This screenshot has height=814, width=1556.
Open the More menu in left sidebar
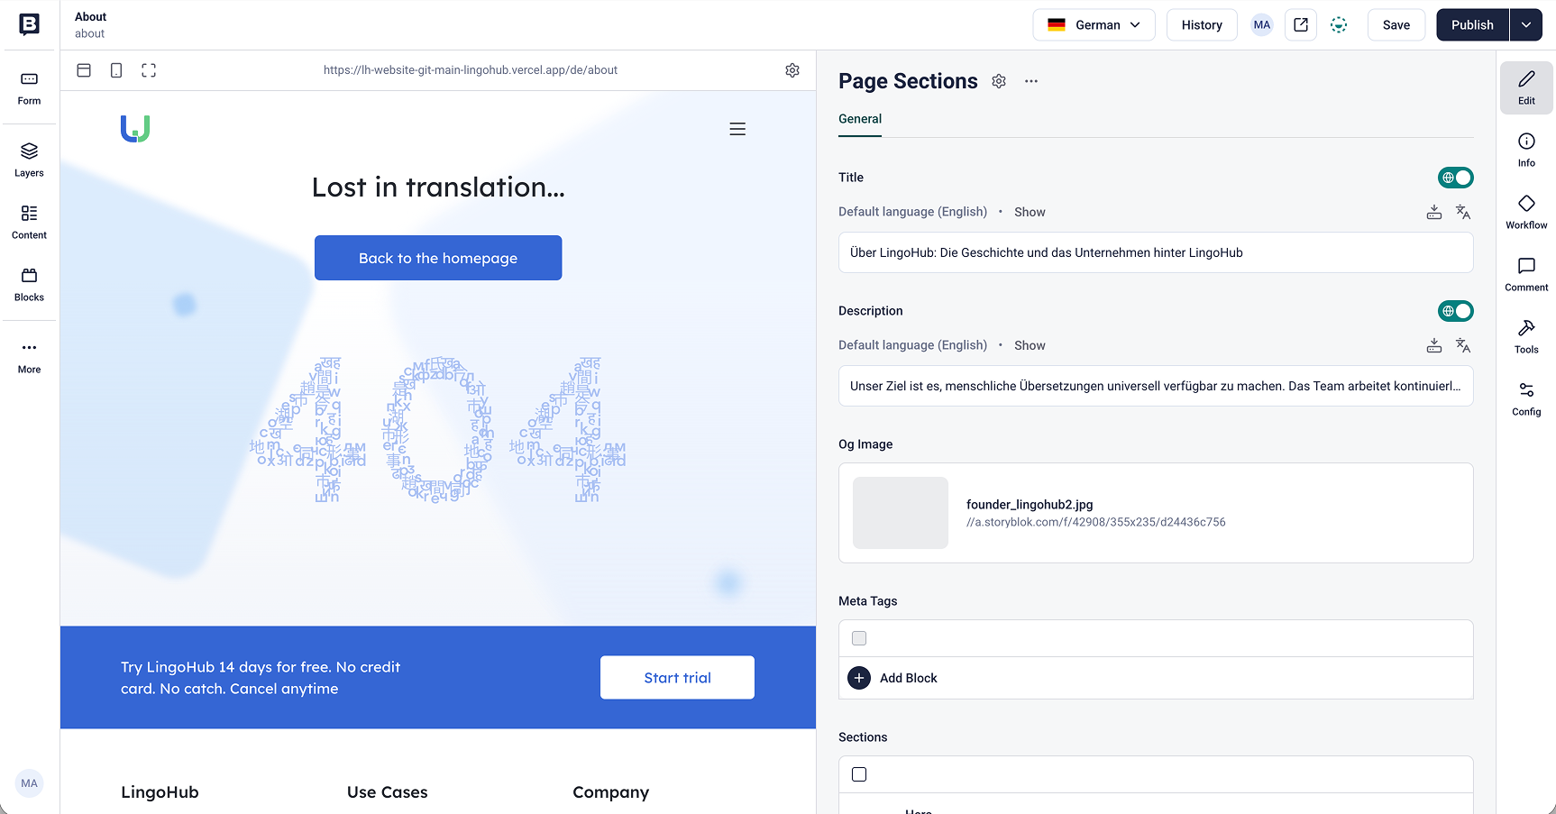point(29,356)
